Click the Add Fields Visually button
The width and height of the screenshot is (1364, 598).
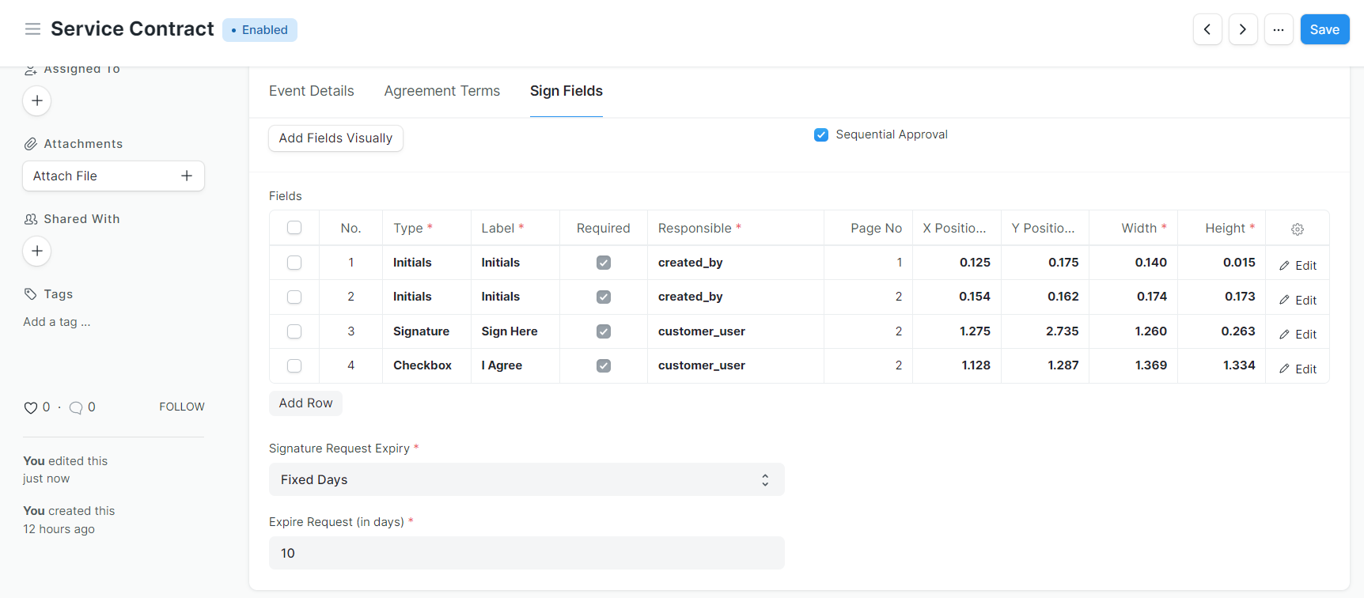click(335, 138)
